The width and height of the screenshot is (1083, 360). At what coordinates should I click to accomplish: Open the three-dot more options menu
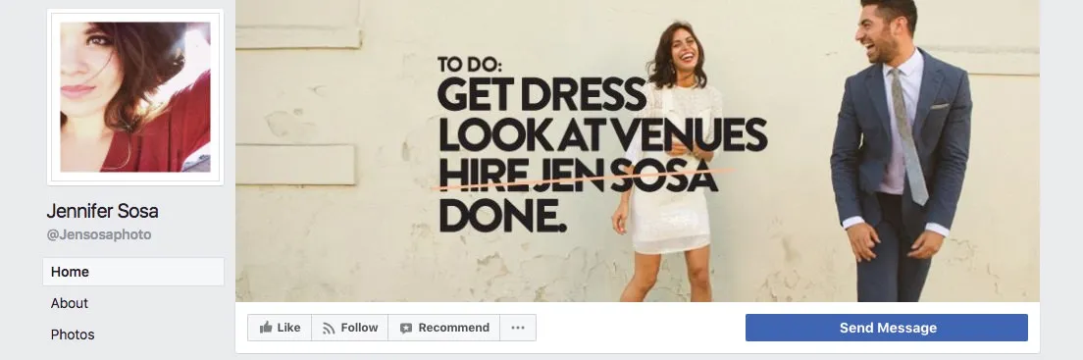point(518,328)
